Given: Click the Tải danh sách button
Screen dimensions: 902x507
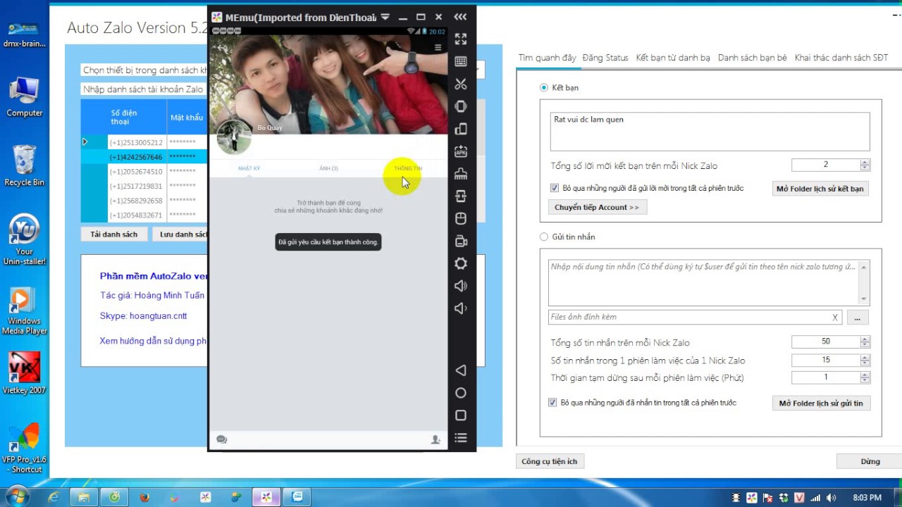Looking at the screenshot, I should (x=114, y=234).
